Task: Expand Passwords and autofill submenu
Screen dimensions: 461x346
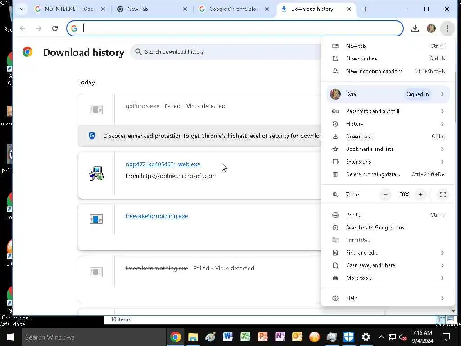Action: pos(388,111)
